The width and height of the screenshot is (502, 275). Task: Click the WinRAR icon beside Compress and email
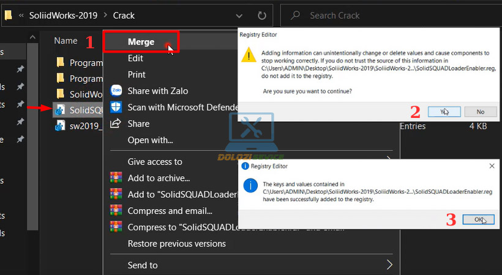(116, 211)
